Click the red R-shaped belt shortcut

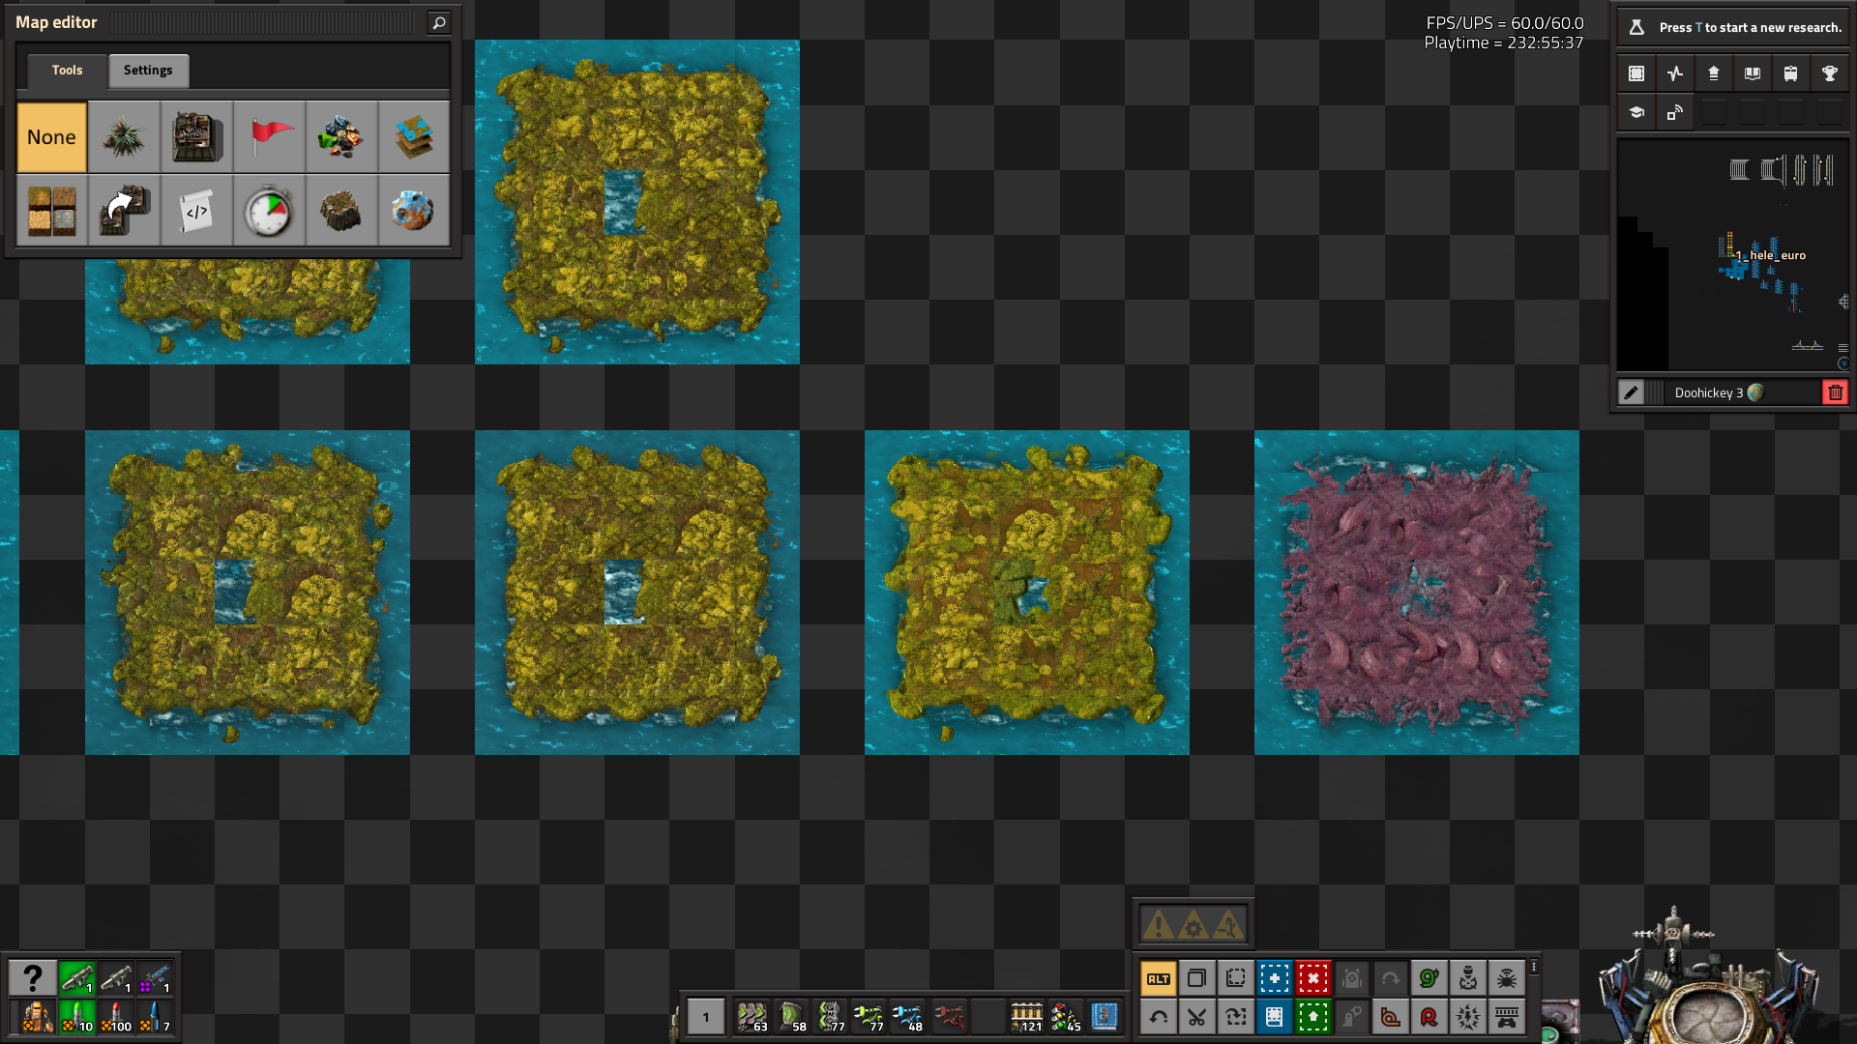click(1430, 1017)
